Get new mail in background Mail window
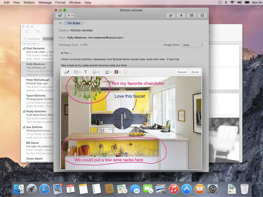The height and width of the screenshot is (197, 263). click(27, 32)
